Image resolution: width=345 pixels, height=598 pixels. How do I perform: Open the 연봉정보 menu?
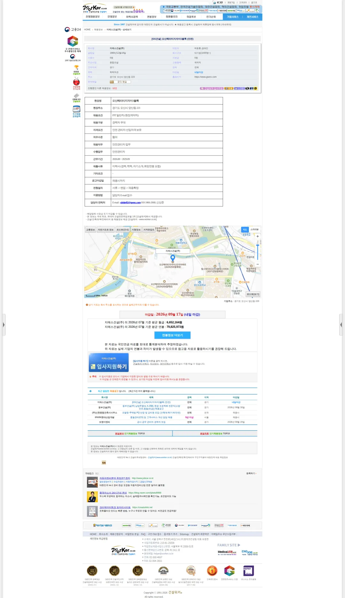point(152,17)
